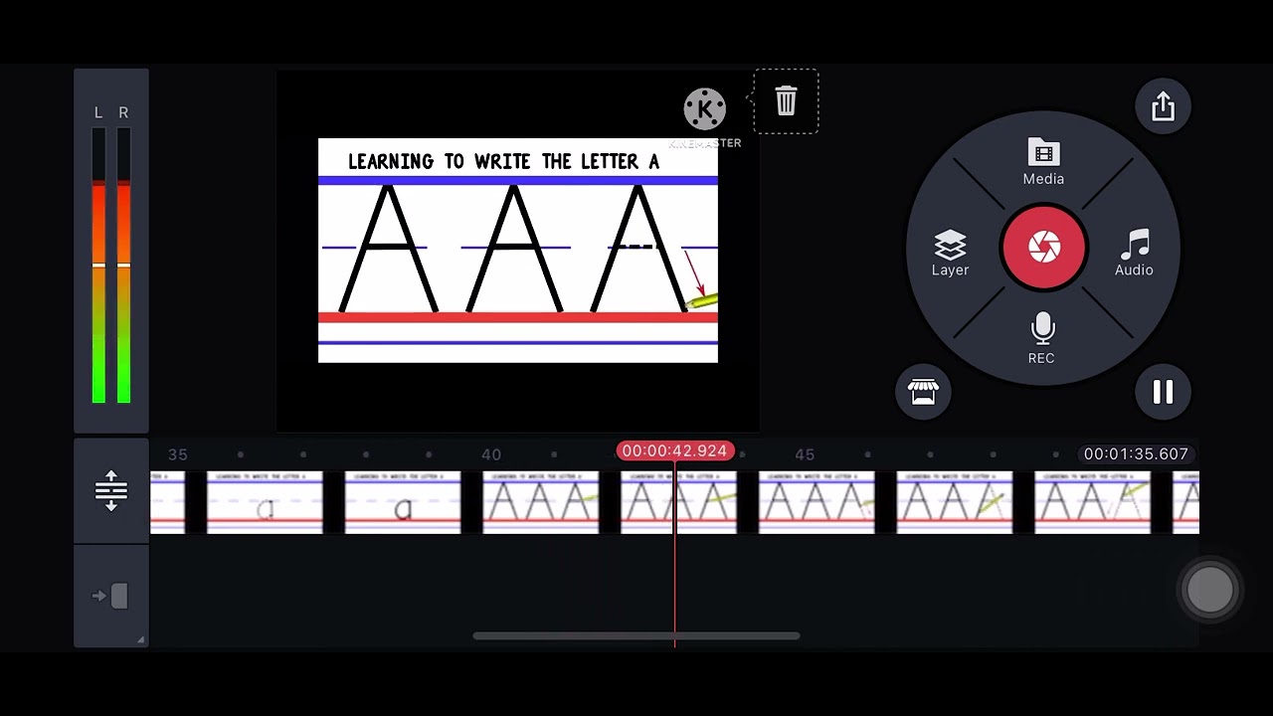Viewport: 1273px width, 716px height.
Task: Tap the floating gray assistive circle button
Action: 1210,591
